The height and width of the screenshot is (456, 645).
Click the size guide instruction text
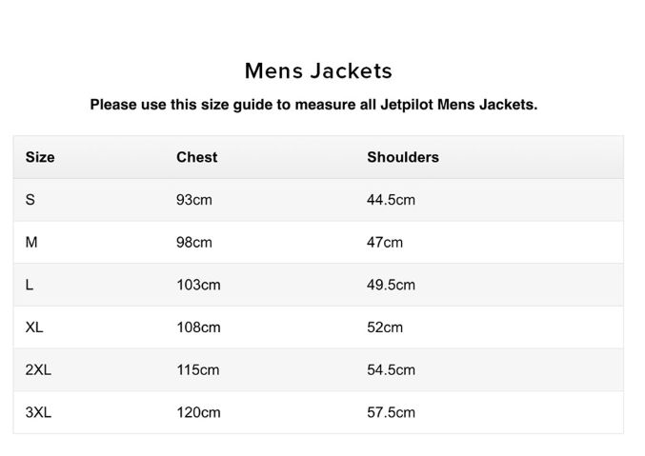[x=313, y=105]
